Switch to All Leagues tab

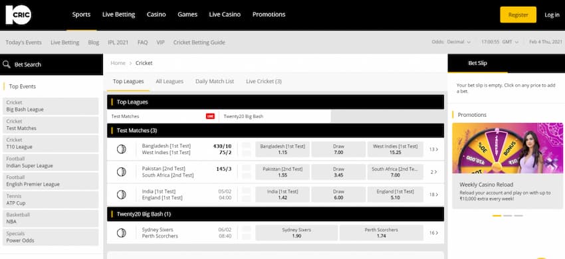(169, 82)
